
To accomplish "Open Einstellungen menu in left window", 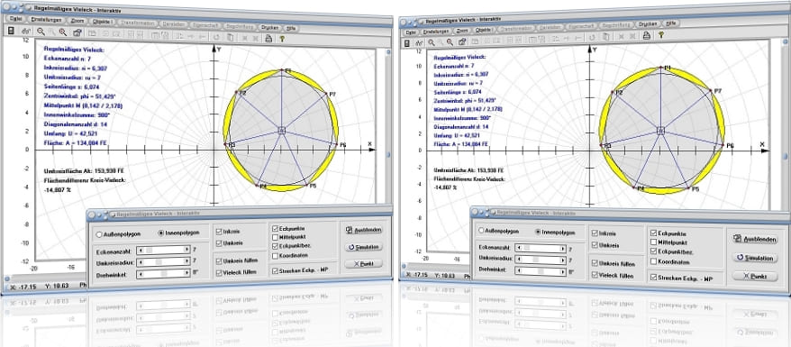I will [x=47, y=20].
